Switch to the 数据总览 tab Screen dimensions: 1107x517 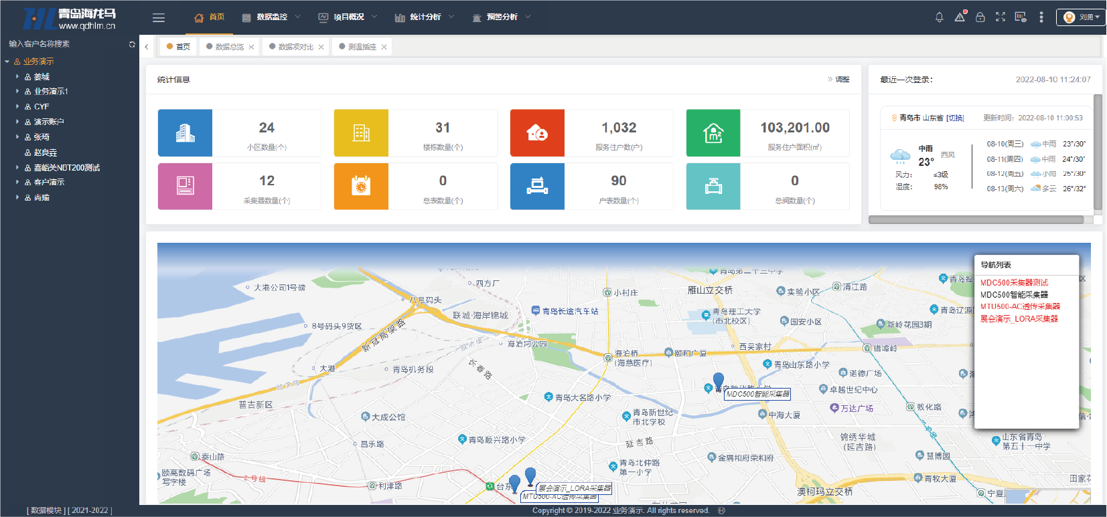tap(229, 47)
